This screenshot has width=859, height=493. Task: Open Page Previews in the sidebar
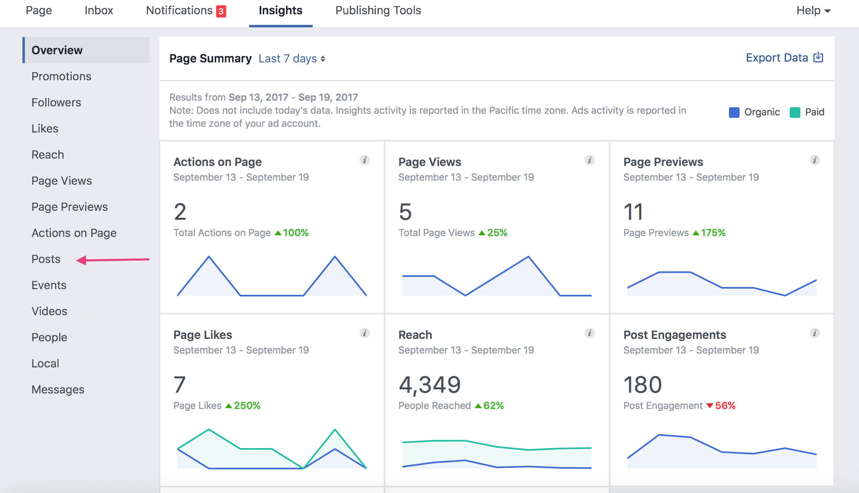(x=70, y=207)
